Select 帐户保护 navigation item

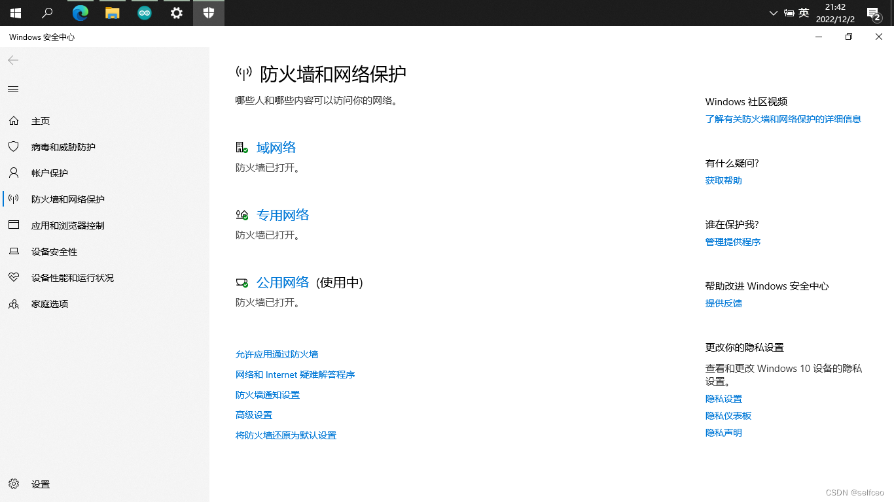pos(50,173)
